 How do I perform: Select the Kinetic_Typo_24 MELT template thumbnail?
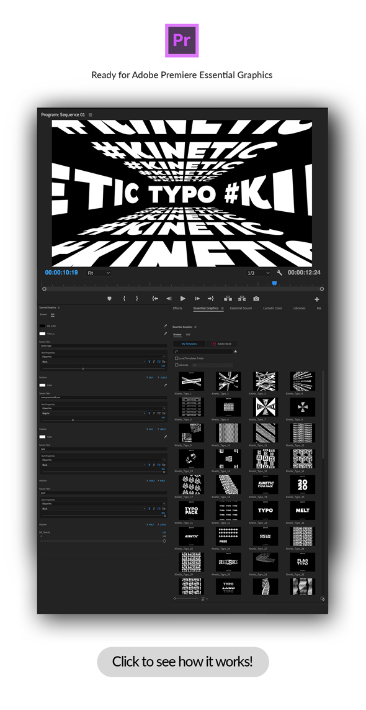pos(303,511)
